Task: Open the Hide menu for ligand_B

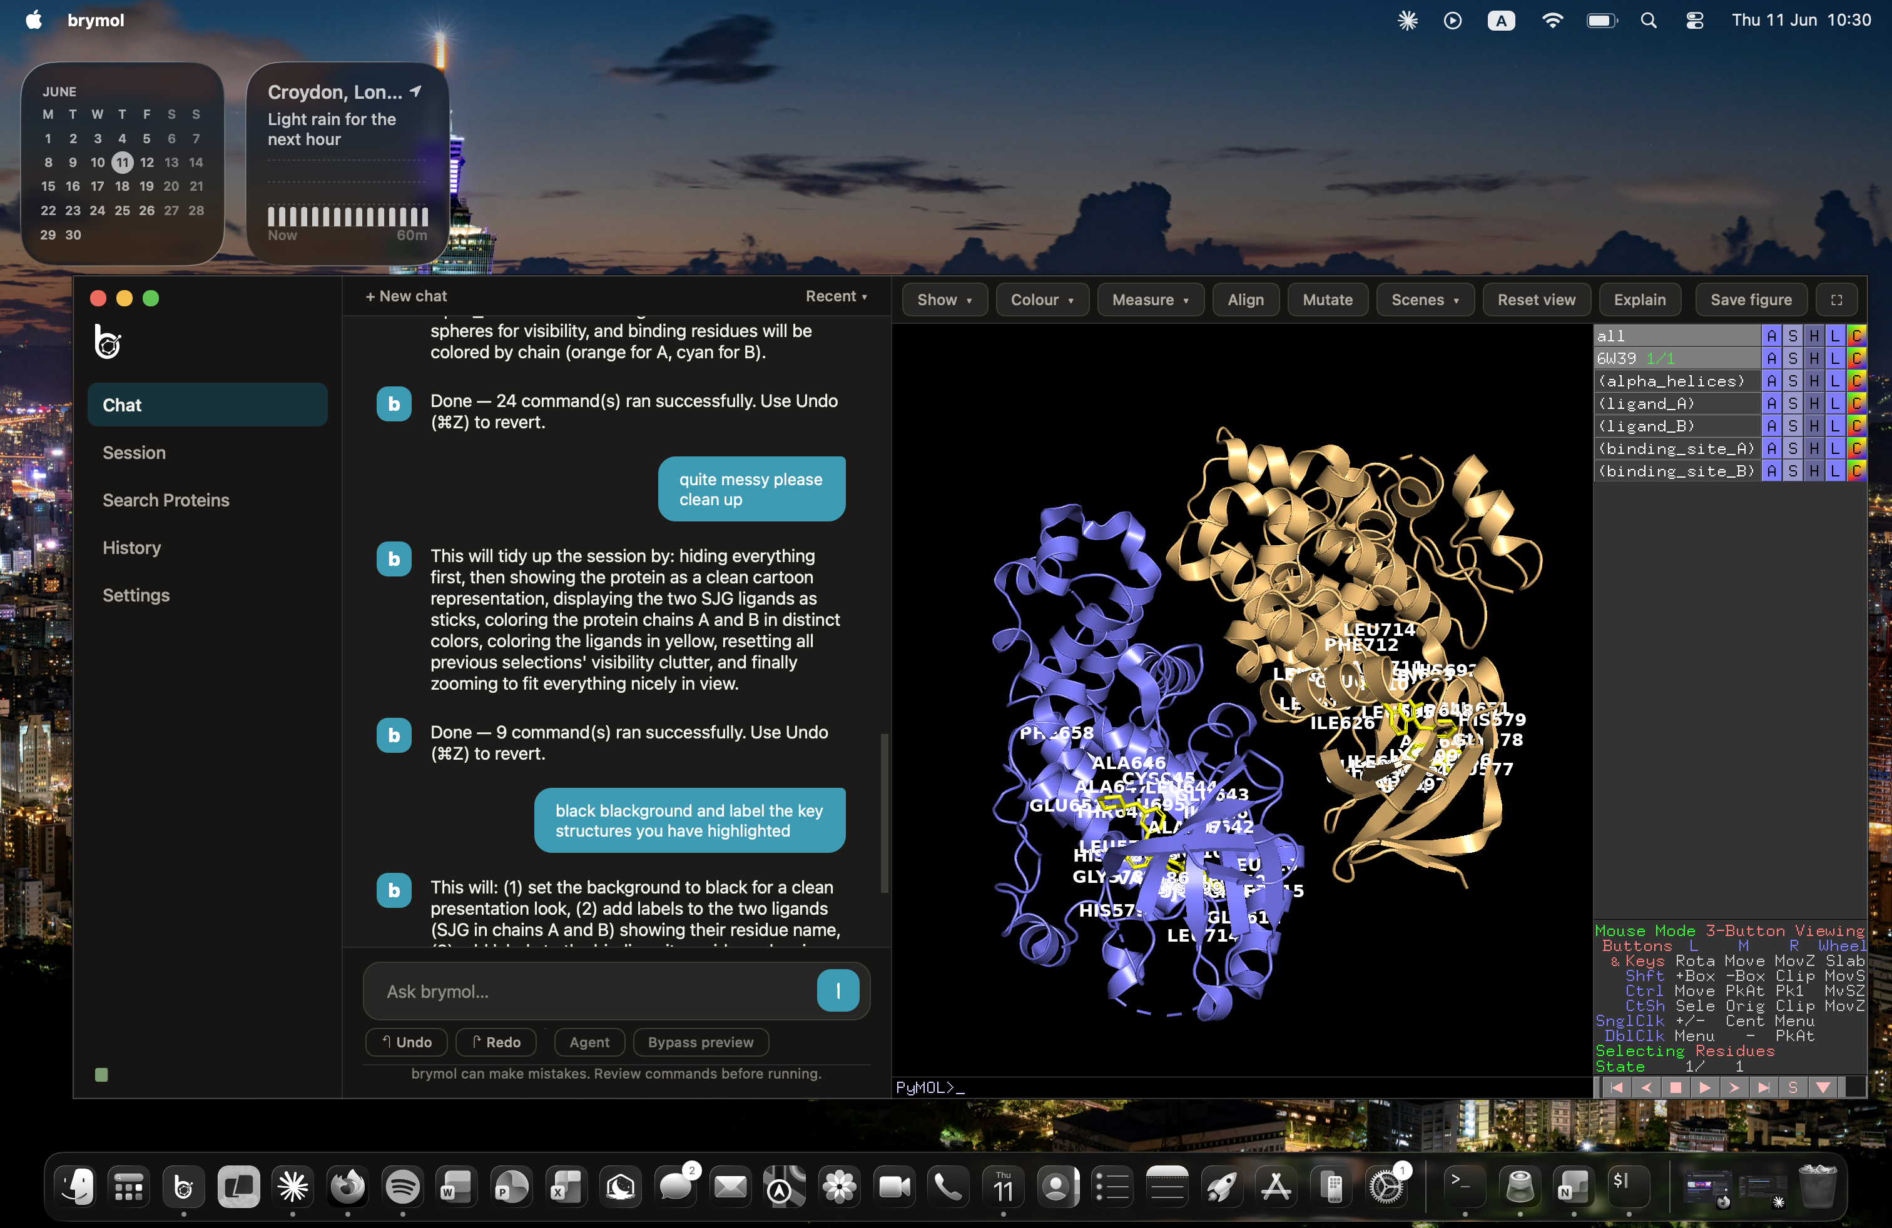Action: pos(1814,426)
